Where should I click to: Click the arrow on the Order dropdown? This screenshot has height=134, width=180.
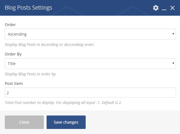point(173,34)
